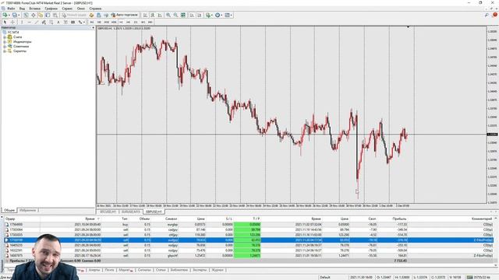Open the Графики menu
The width and height of the screenshot is (499, 280).
(x=51, y=9)
